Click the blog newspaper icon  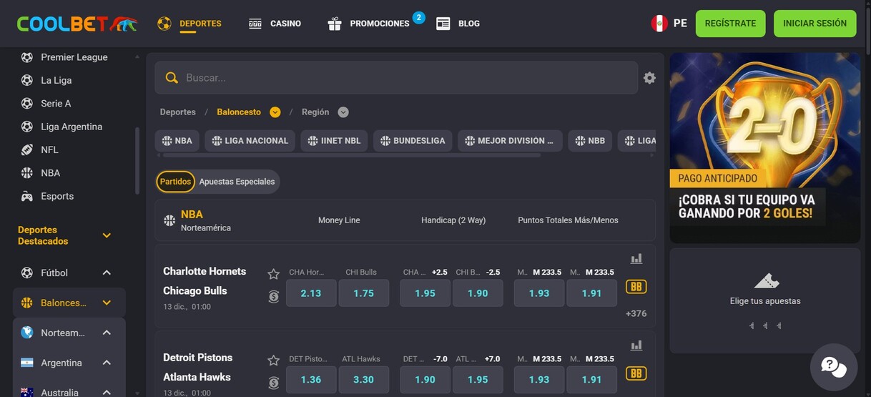click(x=443, y=24)
